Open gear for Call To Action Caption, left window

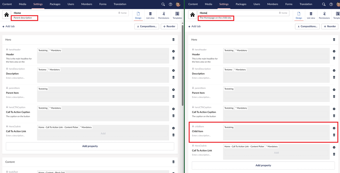pos(173,109)
